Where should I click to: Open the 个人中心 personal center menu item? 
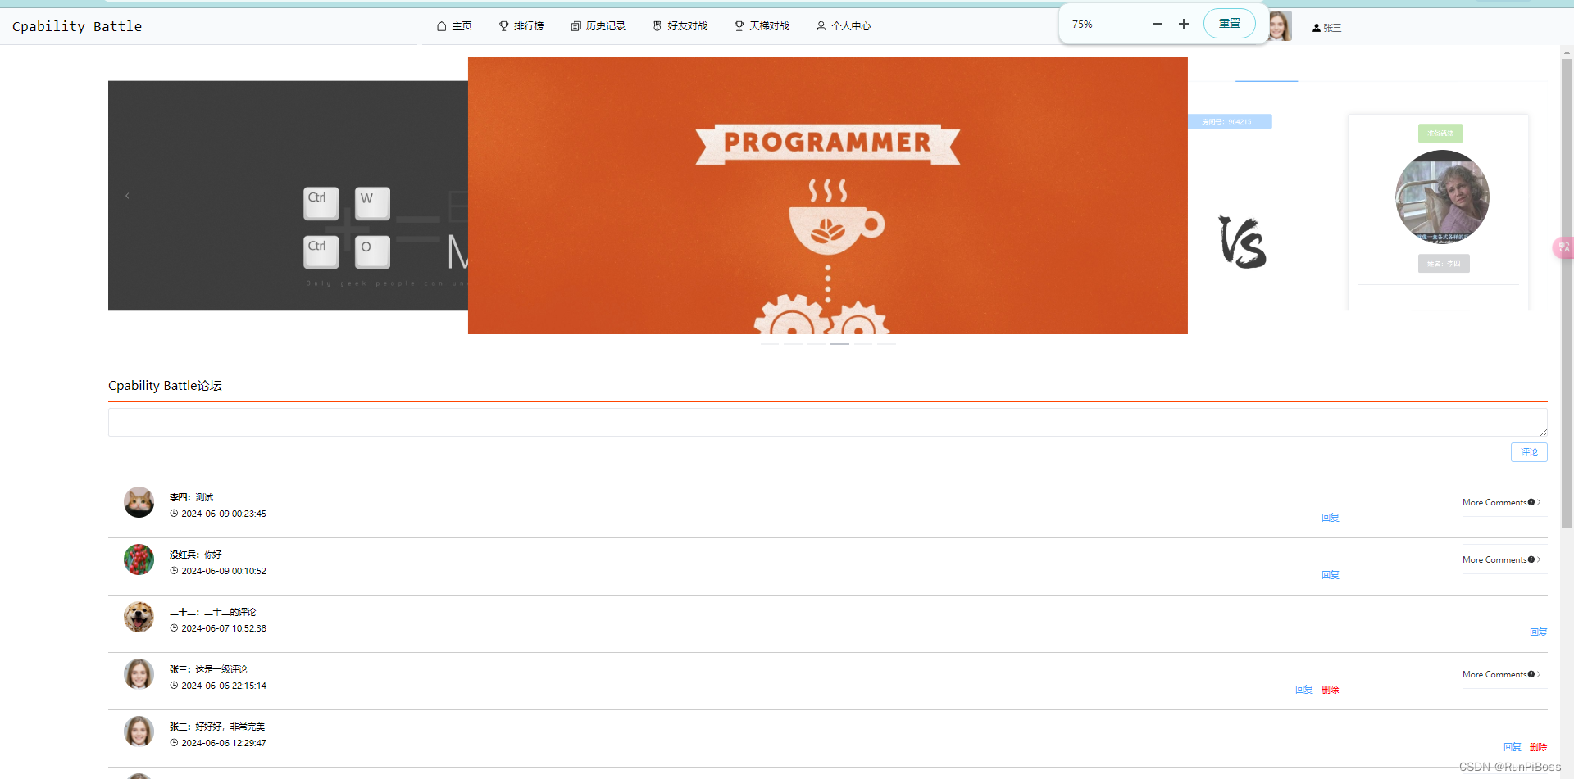tap(844, 26)
